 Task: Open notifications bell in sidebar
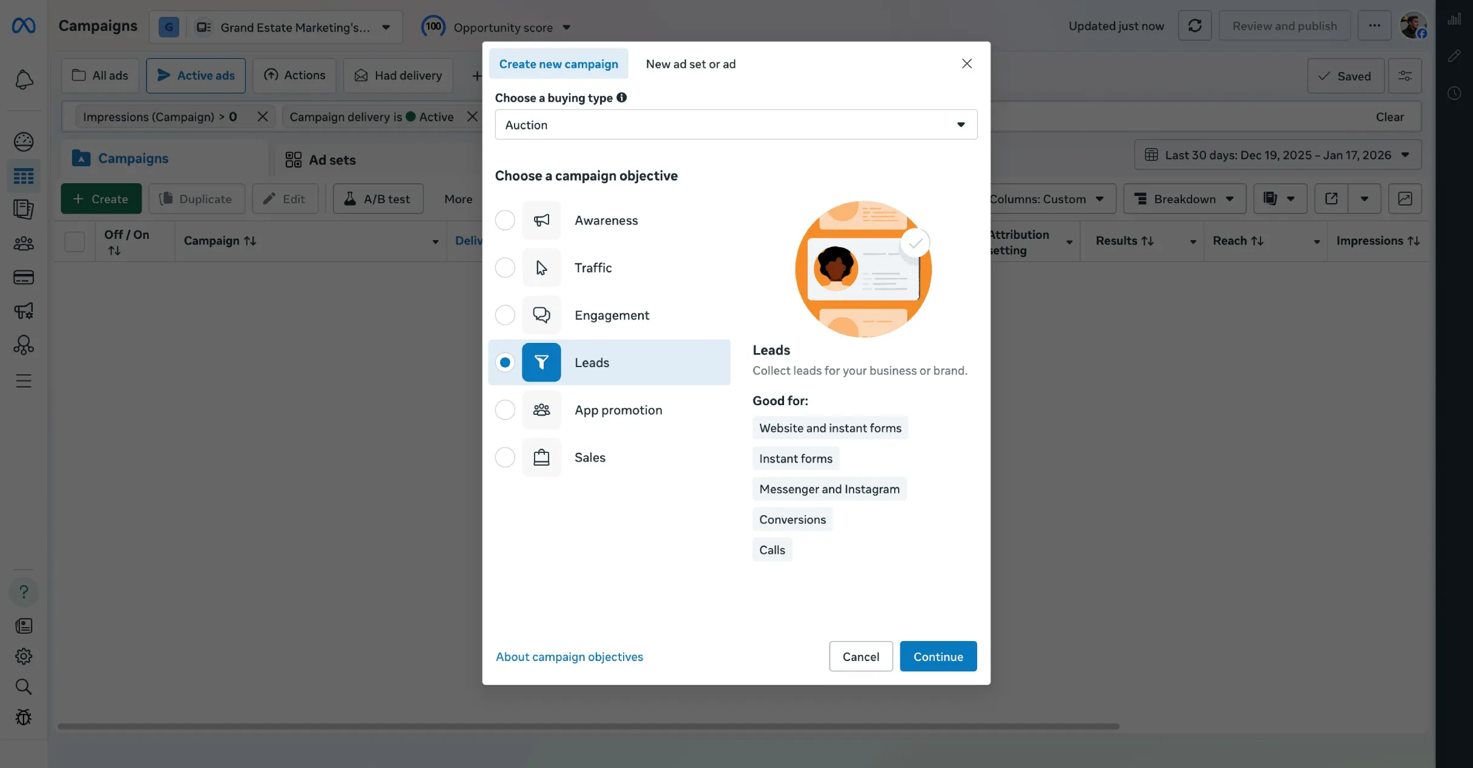(24, 80)
